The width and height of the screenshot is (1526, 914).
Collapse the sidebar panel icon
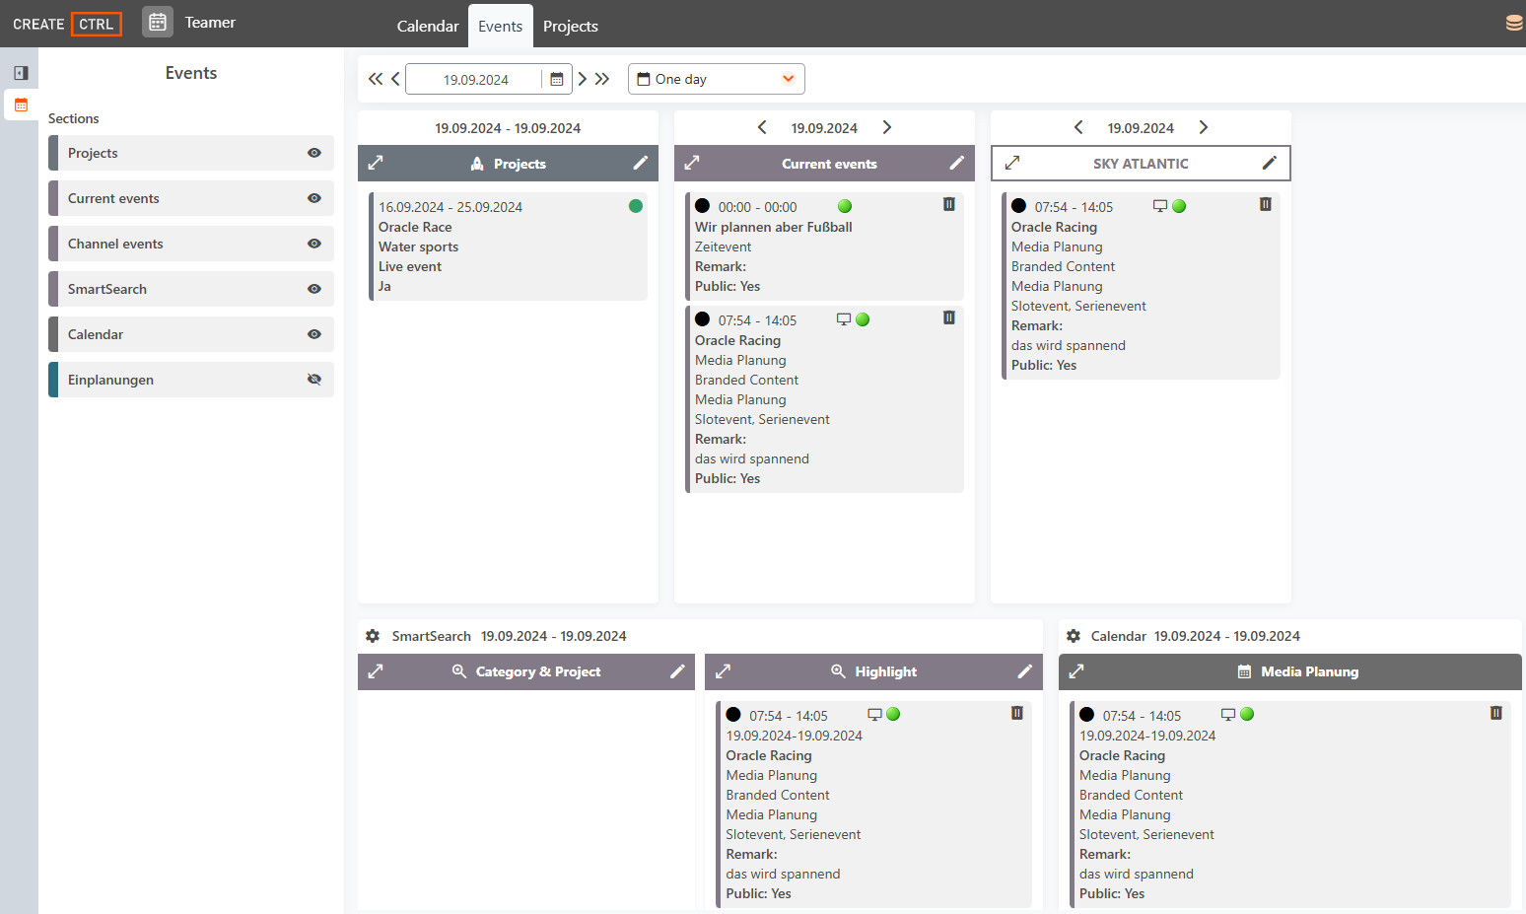click(21, 73)
